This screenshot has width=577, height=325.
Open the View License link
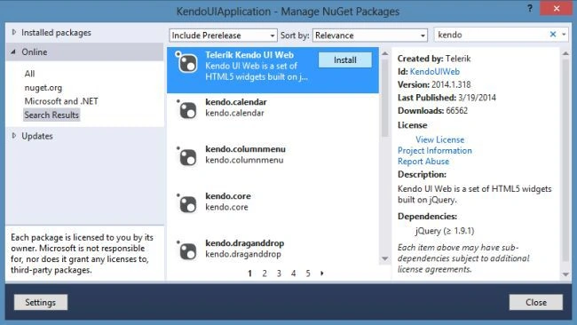(439, 139)
